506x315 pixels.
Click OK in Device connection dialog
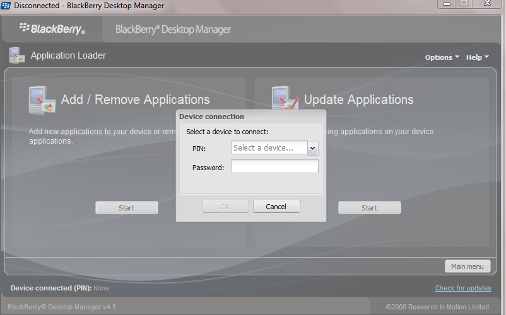coord(225,207)
